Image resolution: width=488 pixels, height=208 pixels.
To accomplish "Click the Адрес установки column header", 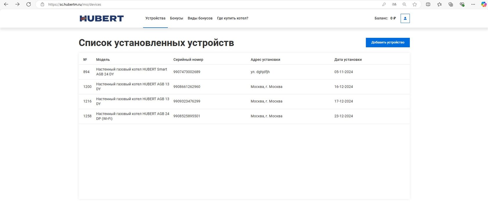I will click(265, 60).
